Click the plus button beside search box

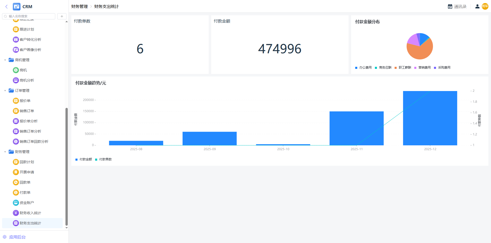tap(62, 16)
